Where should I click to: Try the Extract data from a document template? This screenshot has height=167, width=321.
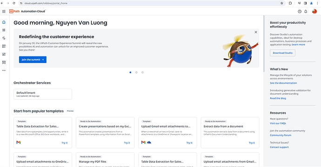coord(252,143)
